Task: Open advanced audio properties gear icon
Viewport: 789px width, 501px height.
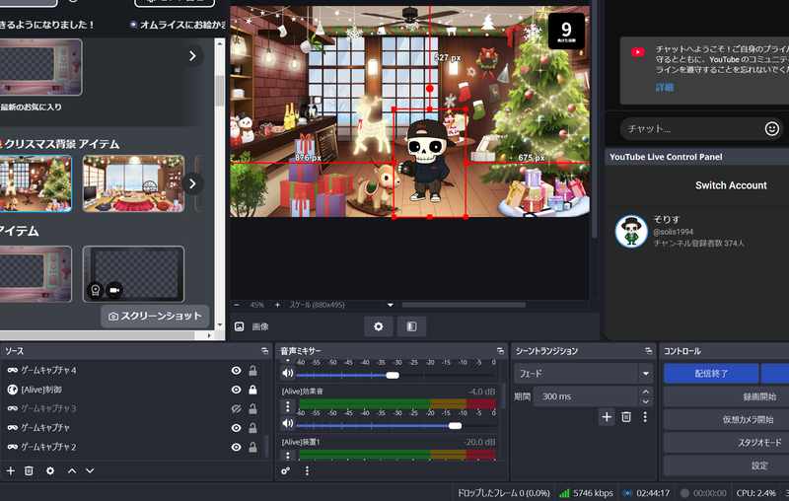Action: click(285, 470)
